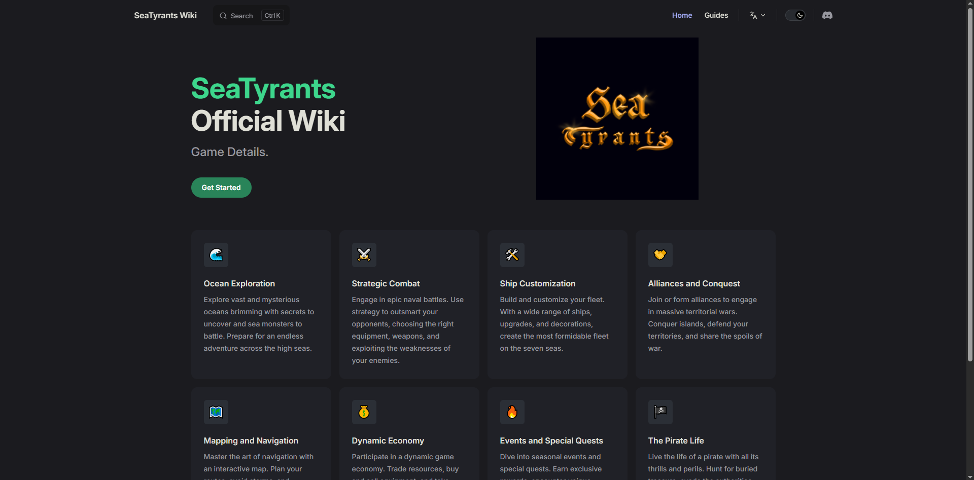Click the "Mapping and Navigation" card title

[x=251, y=440]
